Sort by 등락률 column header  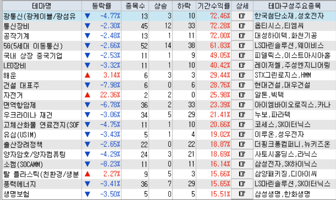point(101,6)
